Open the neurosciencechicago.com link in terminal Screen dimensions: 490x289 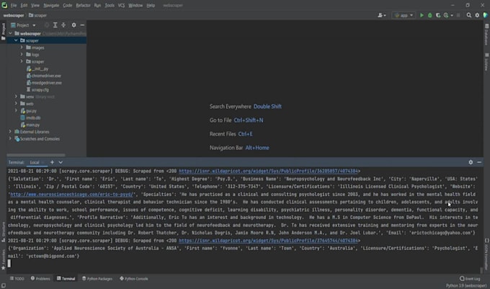(72, 195)
